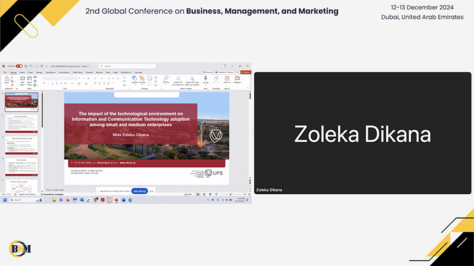Toggle the AutoSave switch

[18, 66]
